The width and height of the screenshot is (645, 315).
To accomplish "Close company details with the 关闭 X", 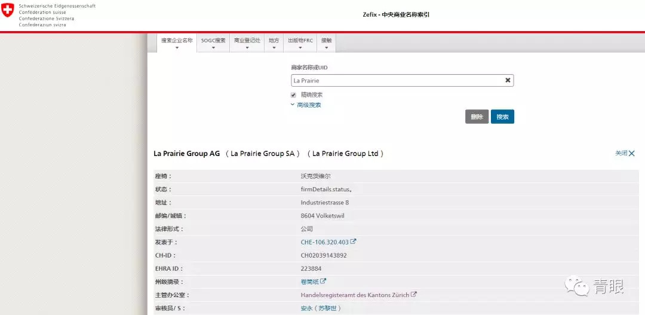I will (x=625, y=153).
